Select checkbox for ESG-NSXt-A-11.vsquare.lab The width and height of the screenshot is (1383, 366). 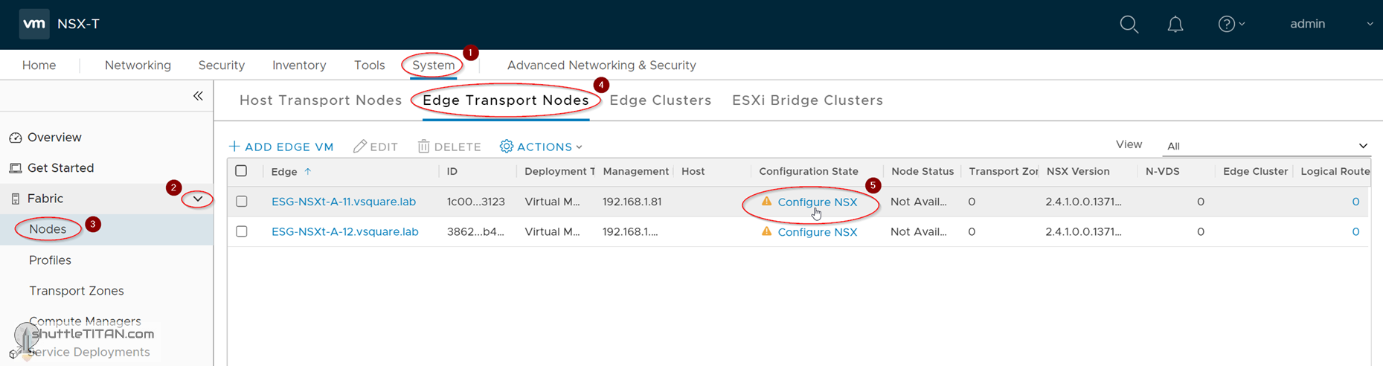[241, 202]
